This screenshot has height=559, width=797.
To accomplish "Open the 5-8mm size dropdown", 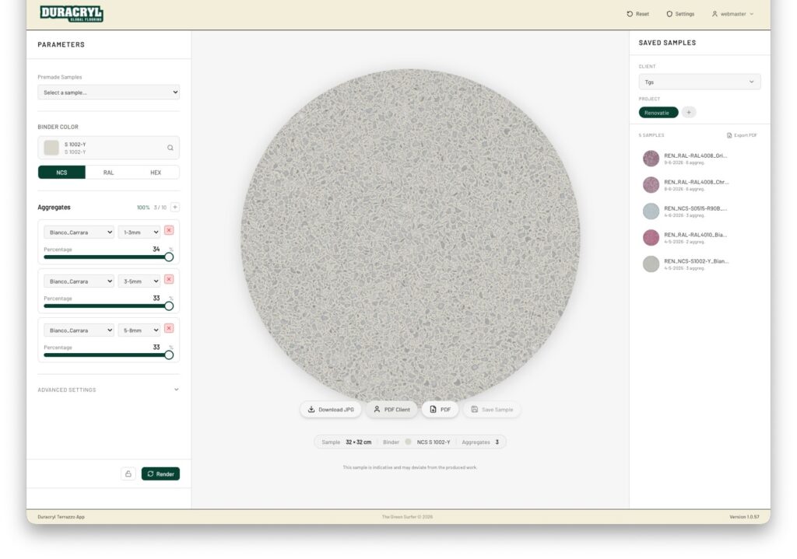I will click(x=139, y=330).
